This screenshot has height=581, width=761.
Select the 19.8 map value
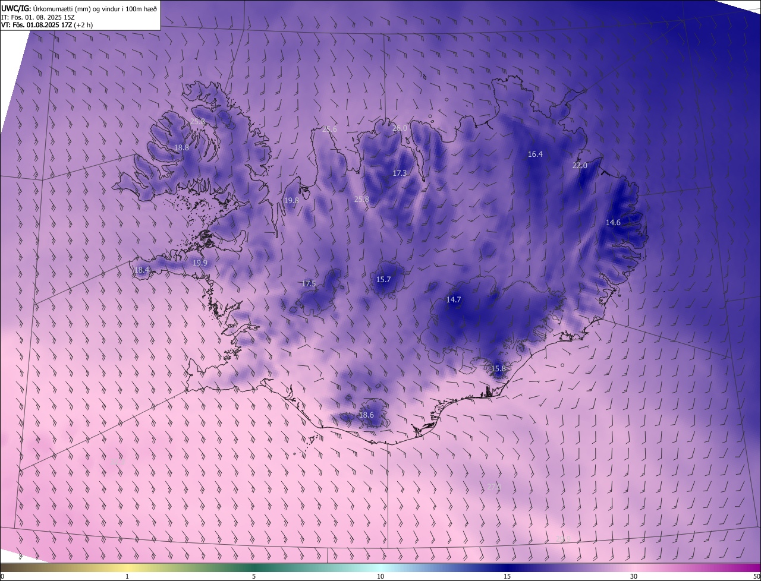click(291, 200)
